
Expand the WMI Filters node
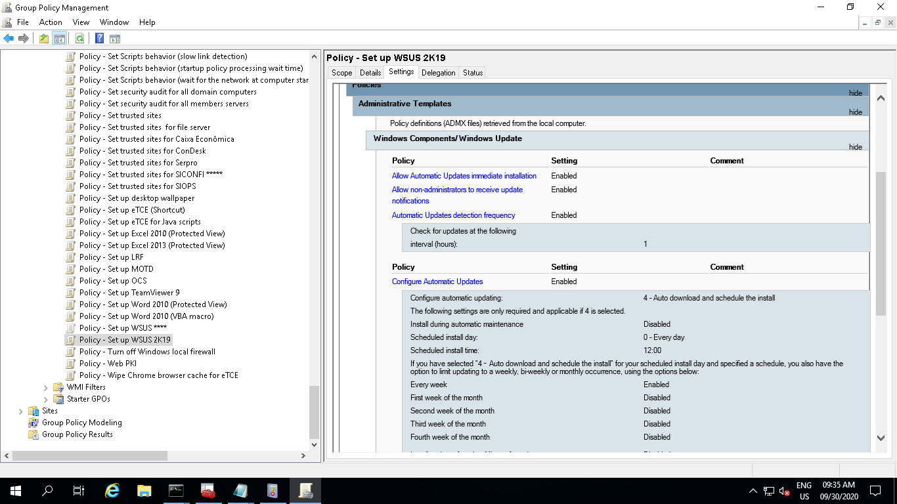(x=45, y=387)
